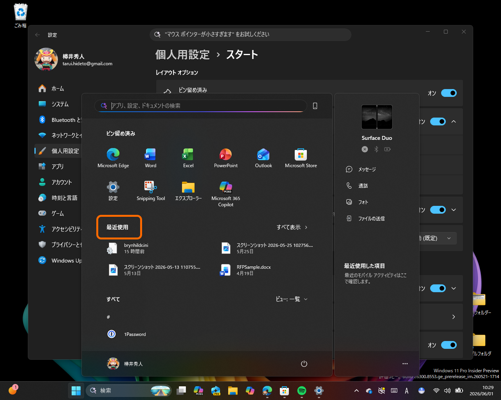Open File Explorer from the taskbar
The image size is (501, 400).
[x=233, y=390]
